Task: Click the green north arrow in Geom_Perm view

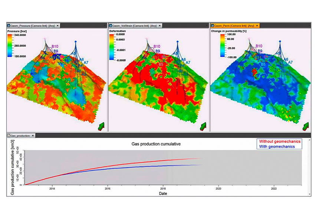Action: 305,126
